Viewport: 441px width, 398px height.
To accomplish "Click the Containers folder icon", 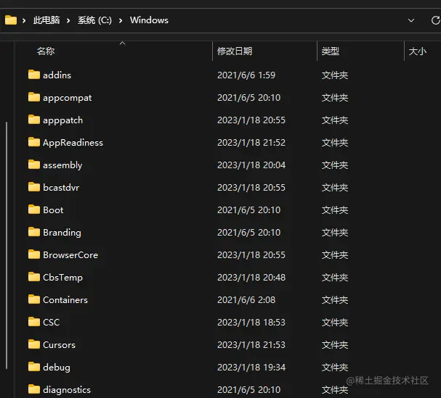I will (x=34, y=299).
